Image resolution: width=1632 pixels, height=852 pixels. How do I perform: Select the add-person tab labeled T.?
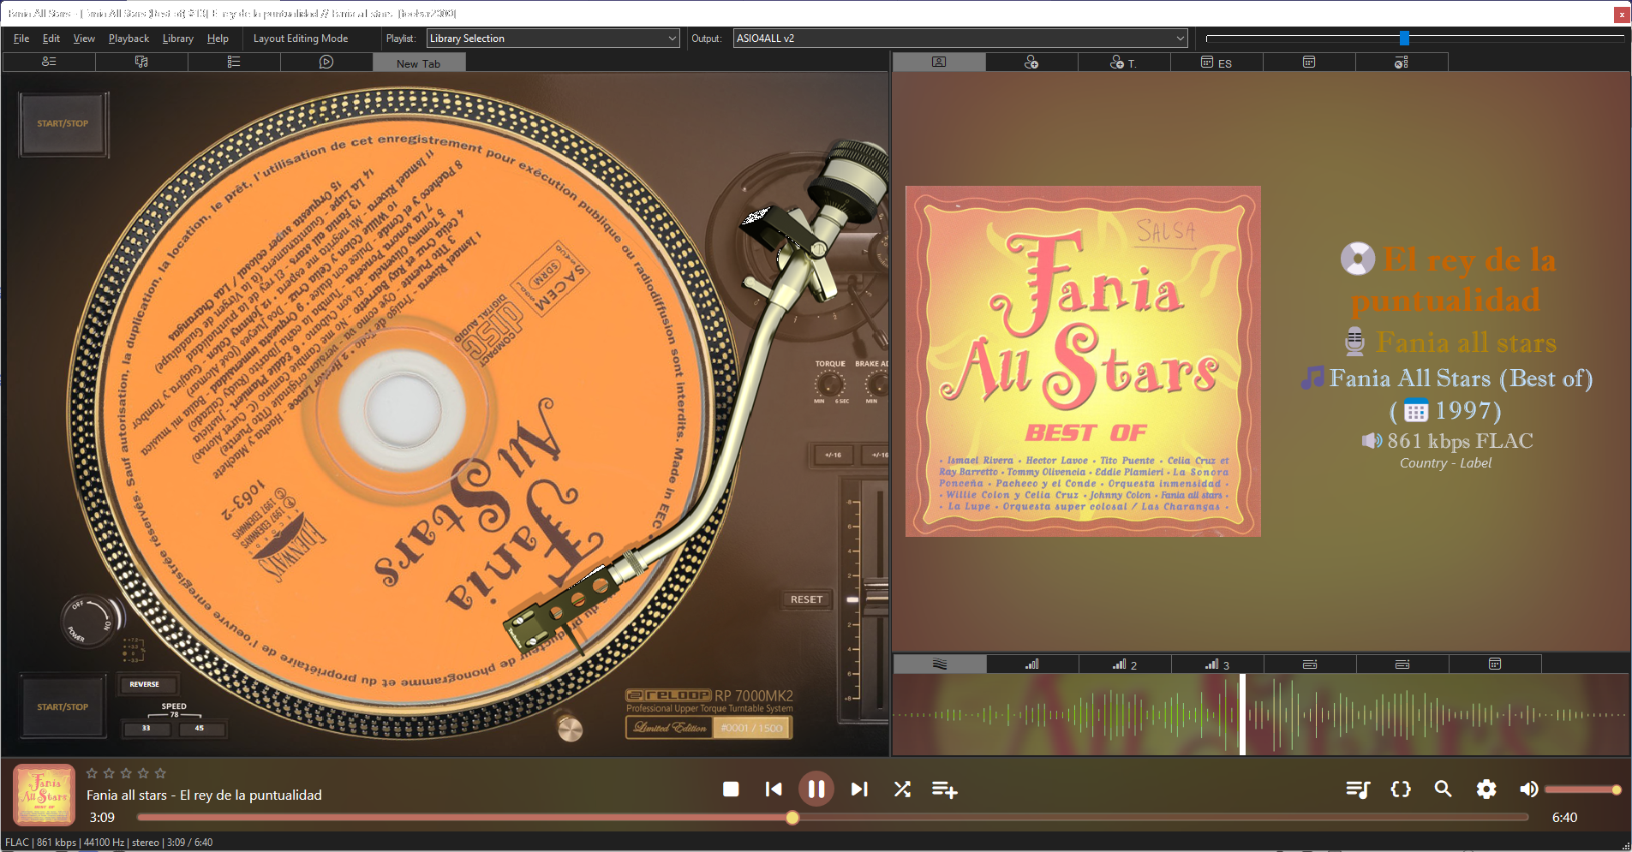1123,63
